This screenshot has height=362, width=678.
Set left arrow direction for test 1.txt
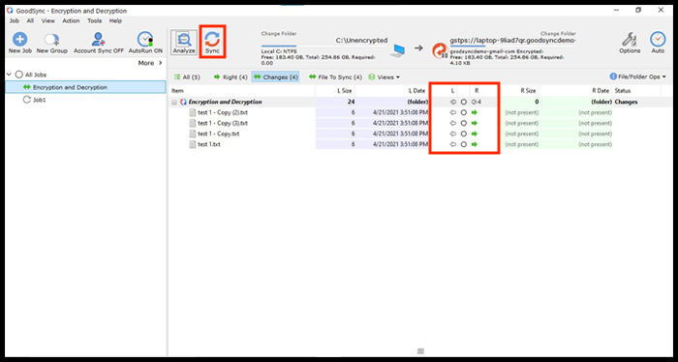pos(452,145)
